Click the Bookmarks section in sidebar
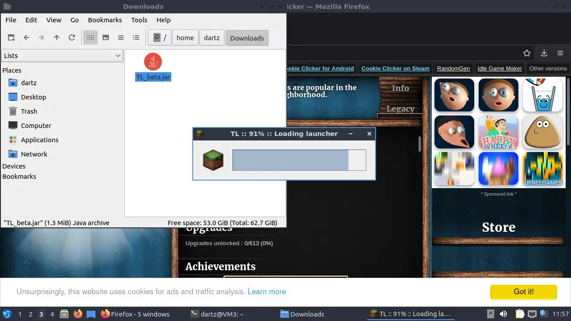The image size is (571, 321). click(x=19, y=177)
